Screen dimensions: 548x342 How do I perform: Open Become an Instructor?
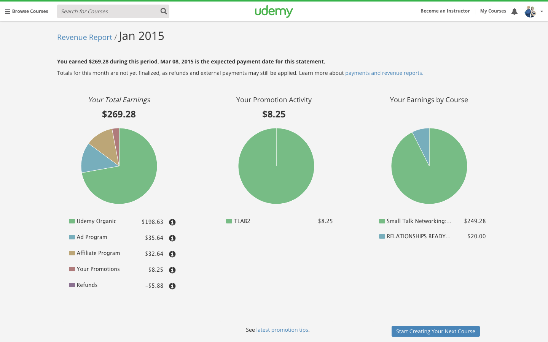point(445,11)
